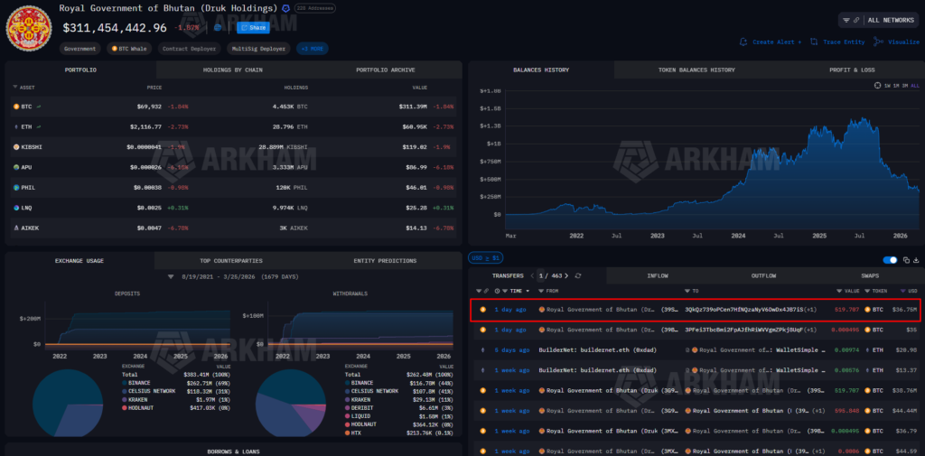Click the Create Alert bell icon
This screenshot has height=456, width=925.
coord(743,42)
